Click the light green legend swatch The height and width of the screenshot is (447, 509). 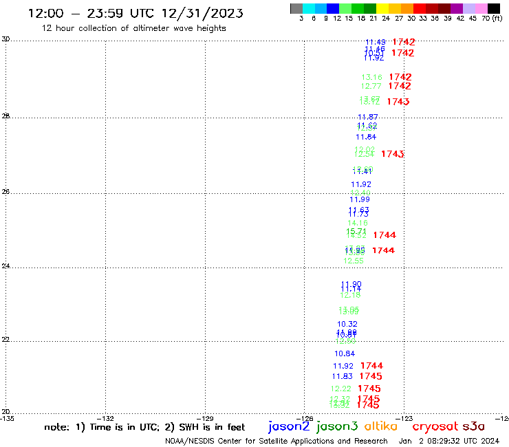point(345,8)
